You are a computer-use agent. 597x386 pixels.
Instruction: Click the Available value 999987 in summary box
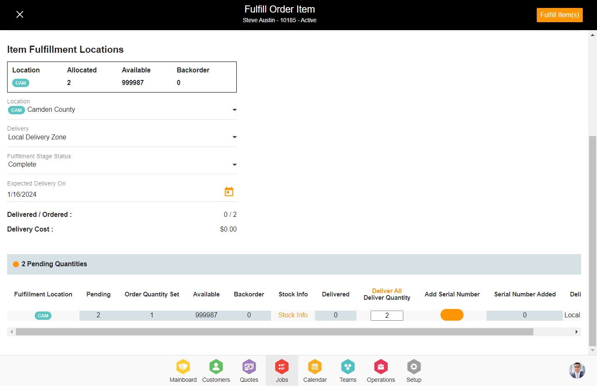coord(133,82)
